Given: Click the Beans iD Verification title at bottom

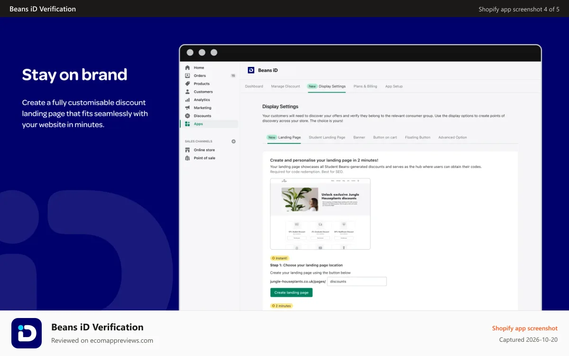Looking at the screenshot, I should click(97, 327).
